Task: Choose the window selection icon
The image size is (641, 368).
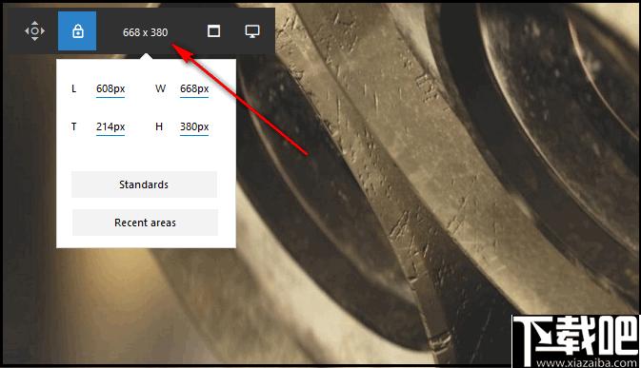Action: (x=213, y=31)
